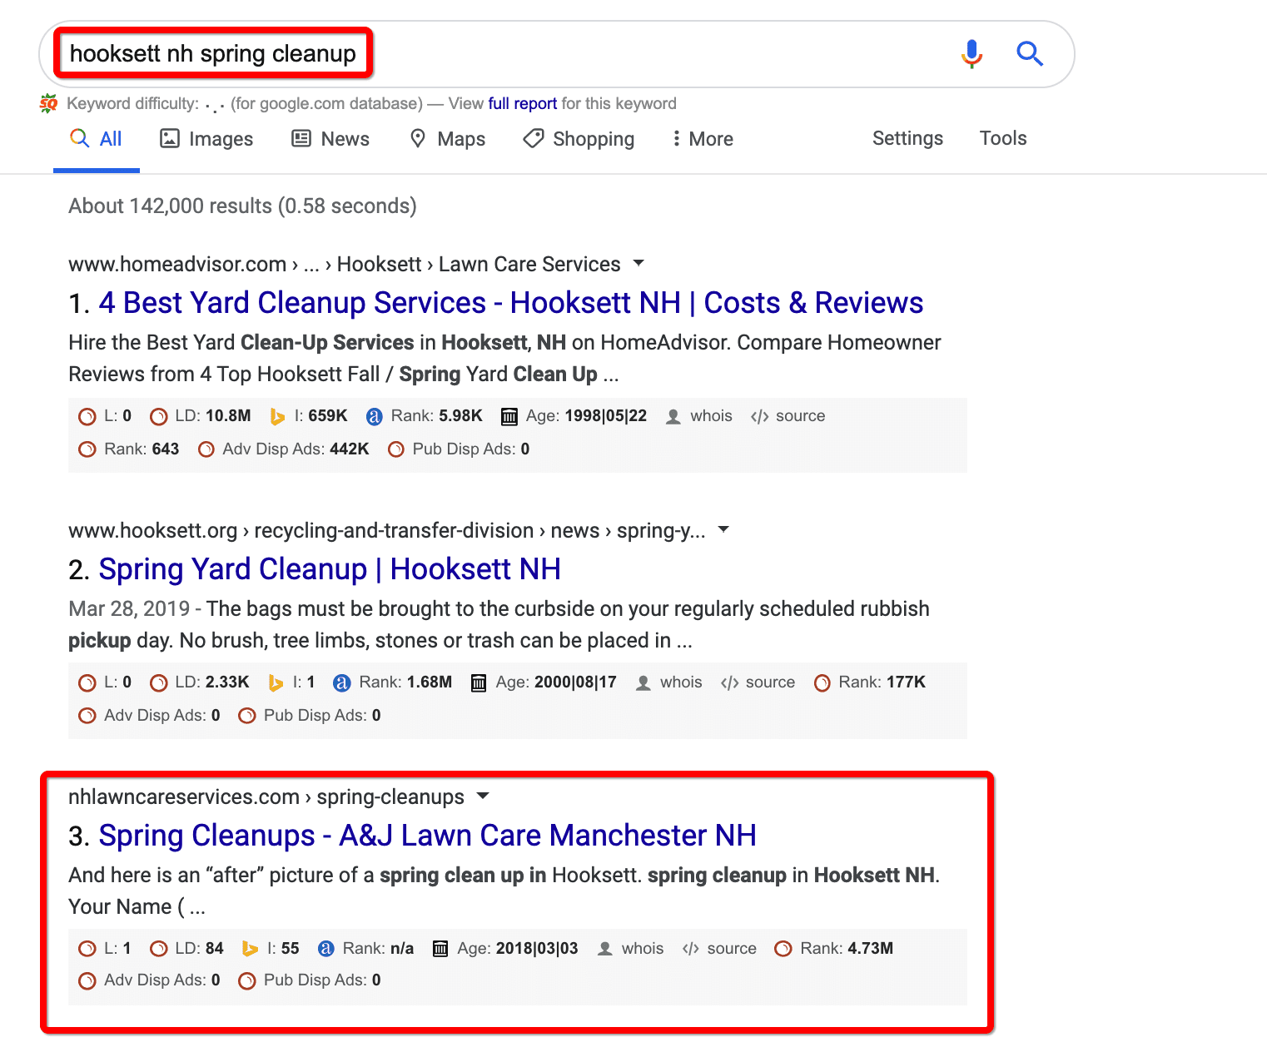This screenshot has width=1267, height=1047.
Task: Click Pub Disp Ads icon in homeadvisor result
Action: pyautogui.click(x=396, y=449)
